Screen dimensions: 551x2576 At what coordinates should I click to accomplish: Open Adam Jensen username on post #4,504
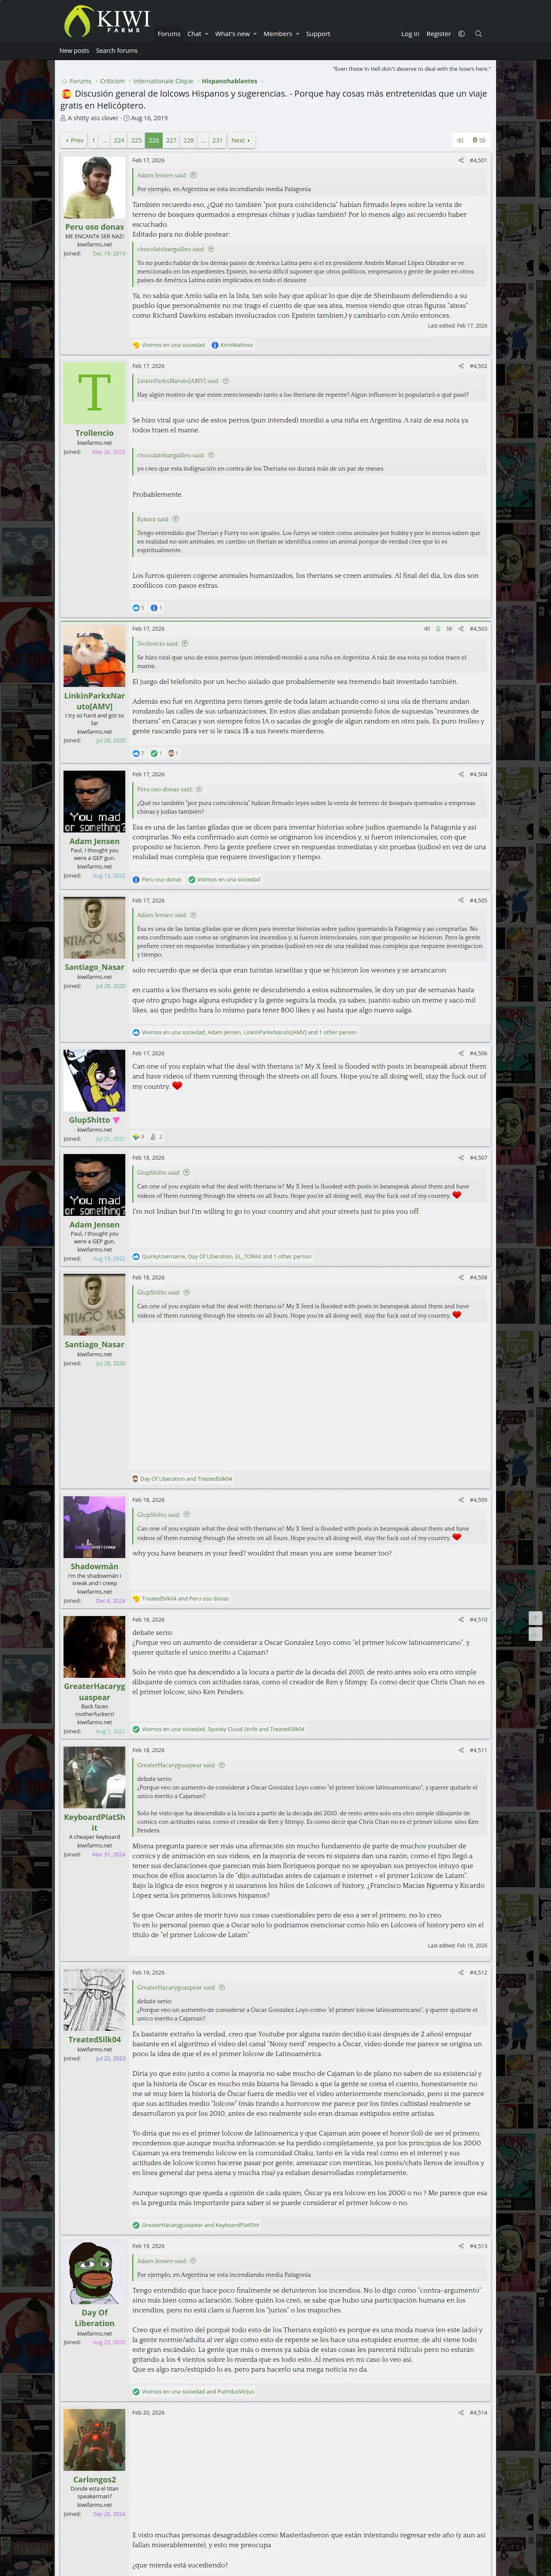tap(94, 841)
